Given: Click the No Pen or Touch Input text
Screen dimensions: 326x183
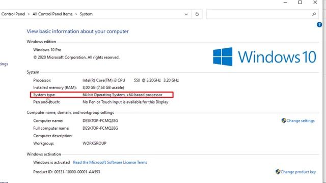Looking at the screenshot, I should click(125, 102).
